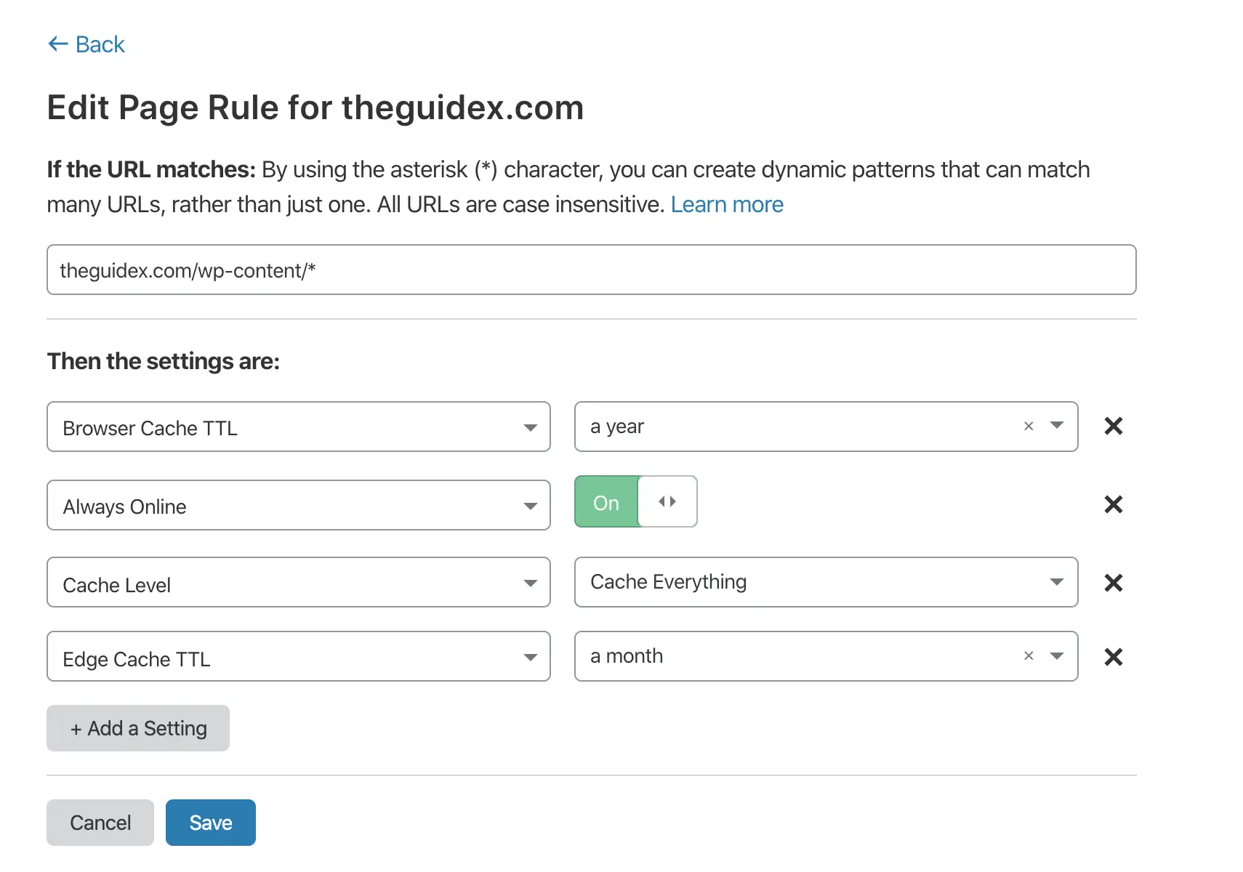Remove the Always Online setting row

(x=1112, y=504)
